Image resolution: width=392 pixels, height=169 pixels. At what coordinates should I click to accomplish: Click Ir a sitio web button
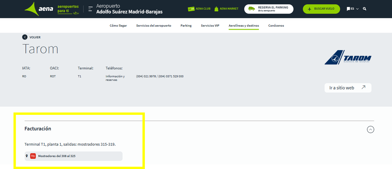(348, 88)
